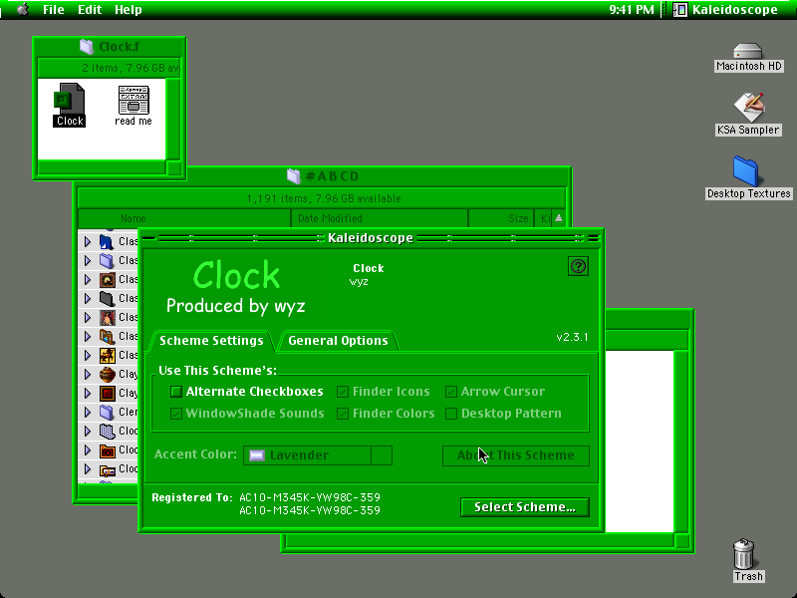797x598 pixels.
Task: Open the Help menu
Action: [129, 10]
